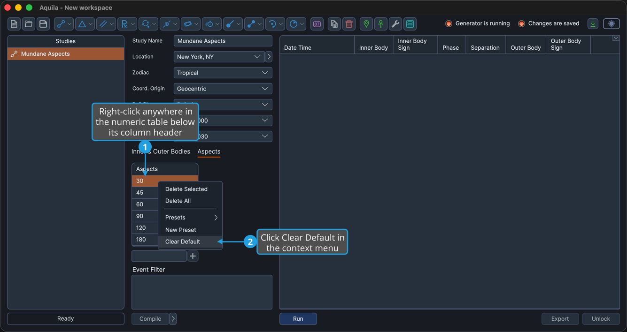
Task: Select the retrograde Rx study tool
Action: [124, 24]
